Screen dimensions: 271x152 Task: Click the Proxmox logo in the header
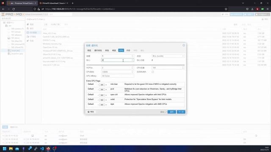pos(13,14)
